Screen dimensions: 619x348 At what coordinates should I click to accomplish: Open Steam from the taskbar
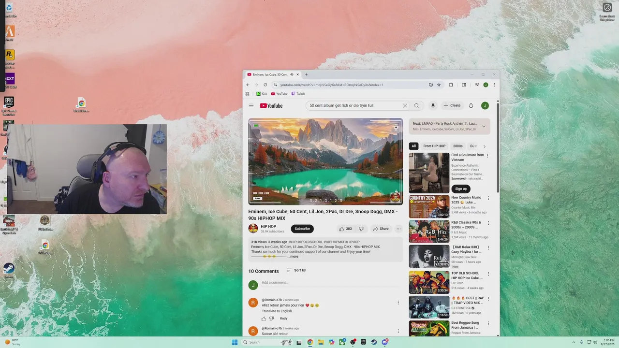pos(374,342)
